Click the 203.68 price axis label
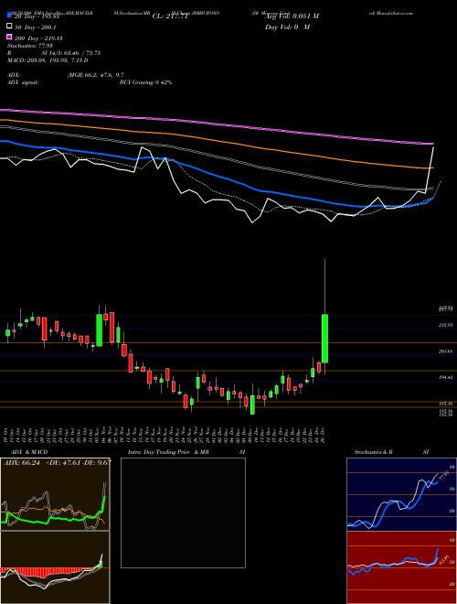 point(446,351)
